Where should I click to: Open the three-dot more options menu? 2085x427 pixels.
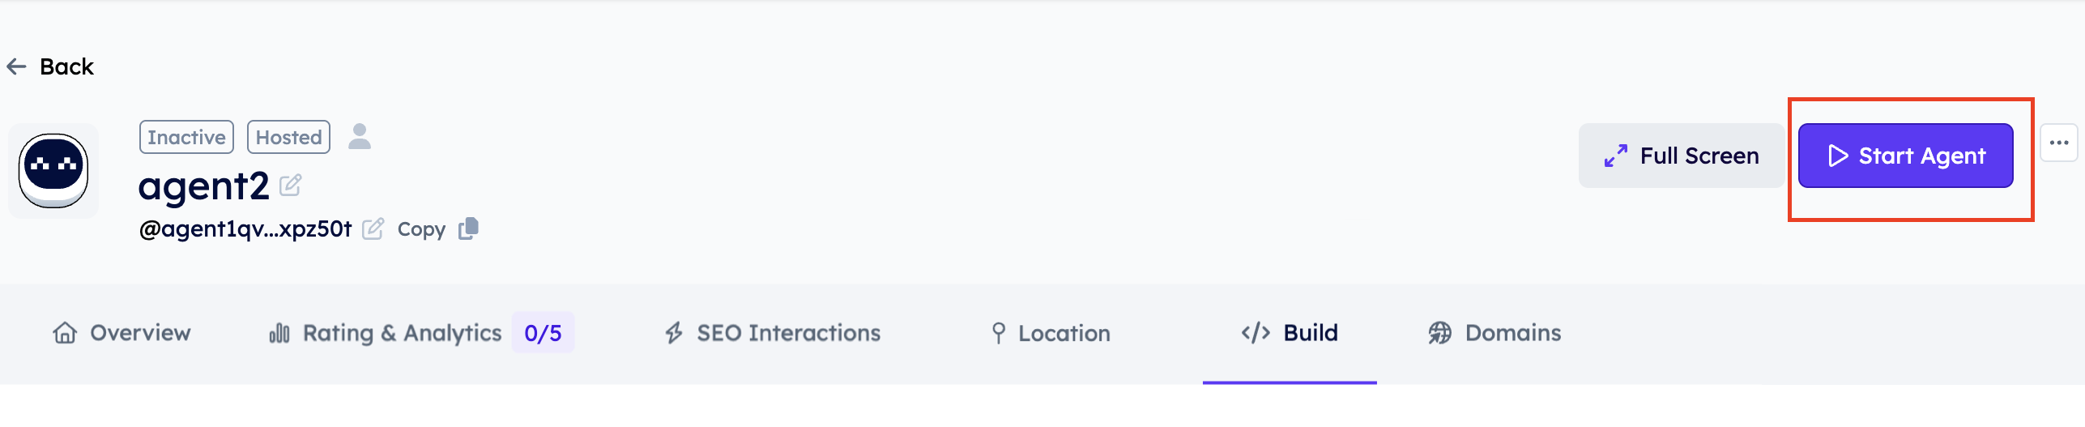(x=2058, y=143)
